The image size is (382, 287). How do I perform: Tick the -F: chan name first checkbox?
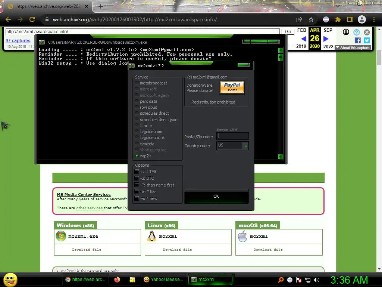click(x=137, y=185)
